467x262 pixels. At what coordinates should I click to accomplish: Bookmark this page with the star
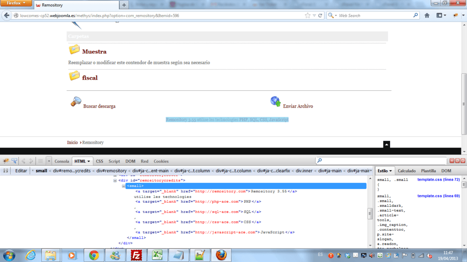pos(308,15)
